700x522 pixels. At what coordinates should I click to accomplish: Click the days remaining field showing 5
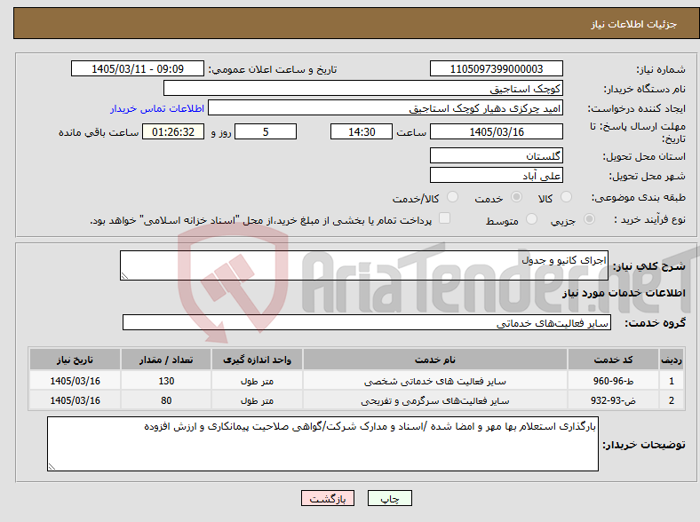[x=266, y=131]
